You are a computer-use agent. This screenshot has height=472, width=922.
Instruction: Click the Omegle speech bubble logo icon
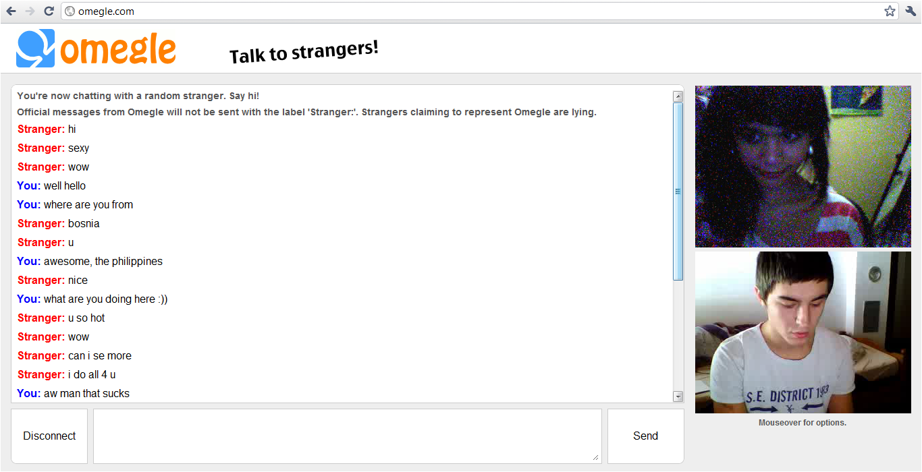click(x=36, y=49)
